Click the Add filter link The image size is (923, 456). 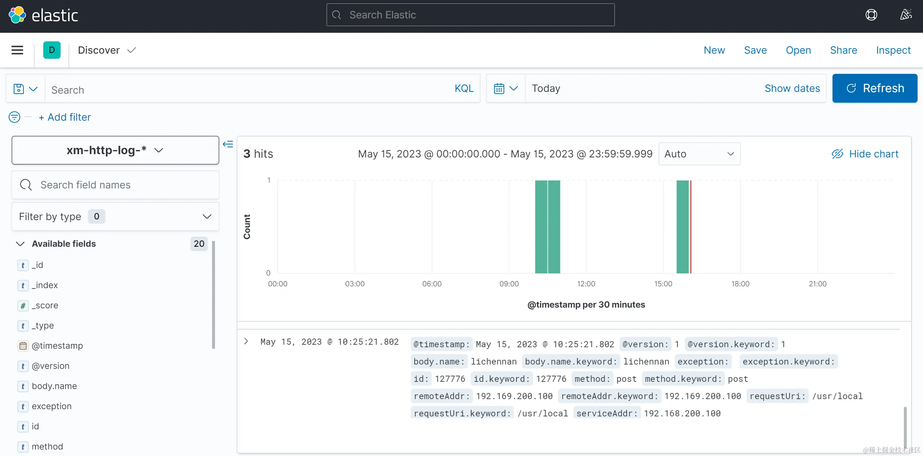(x=65, y=117)
